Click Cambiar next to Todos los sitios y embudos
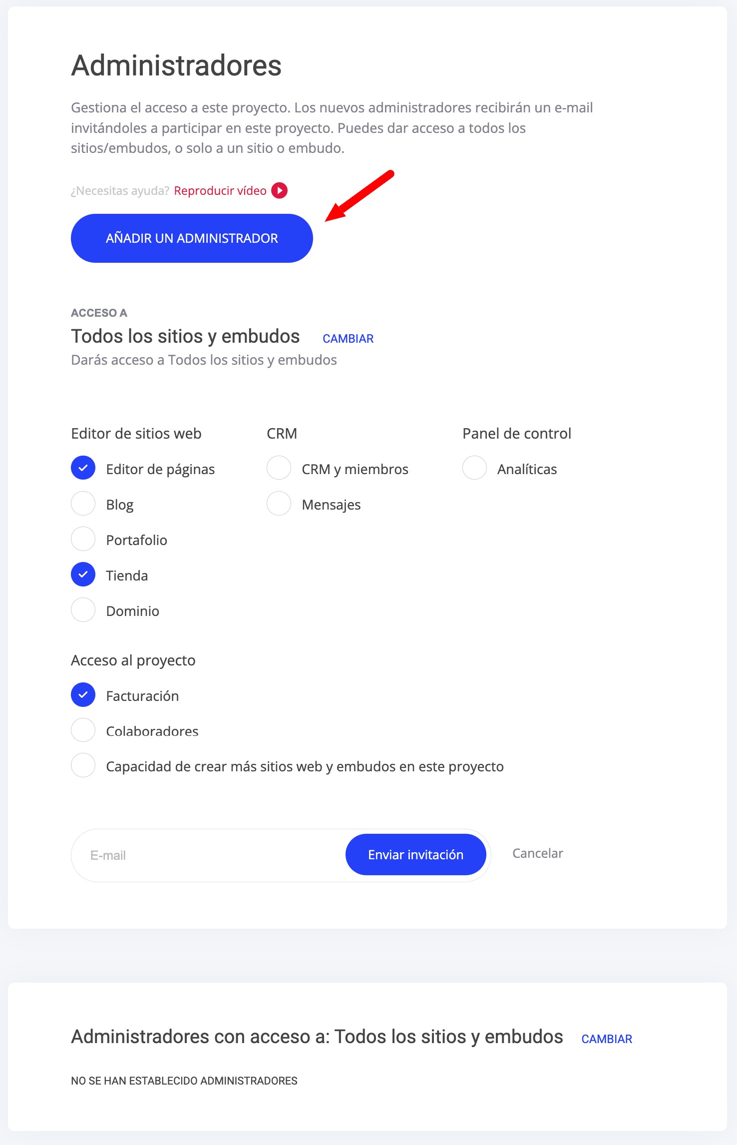This screenshot has height=1145, width=737. (348, 339)
